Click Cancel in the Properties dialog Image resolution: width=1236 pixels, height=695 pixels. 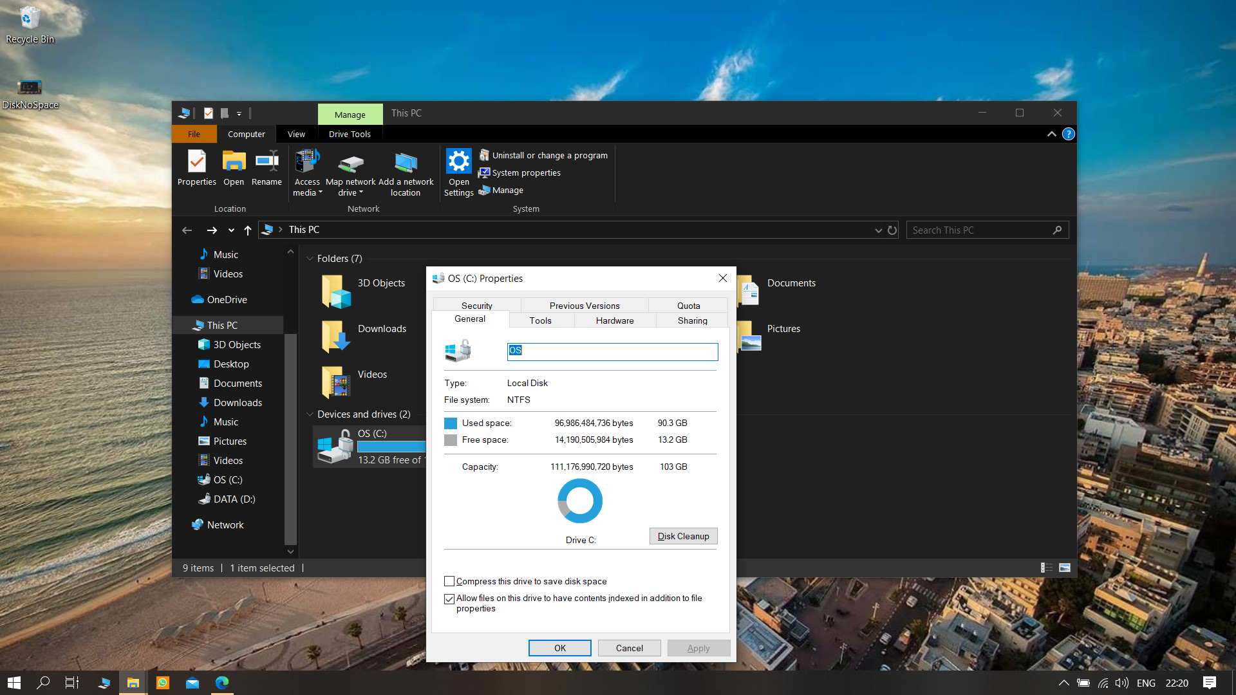[x=629, y=648]
